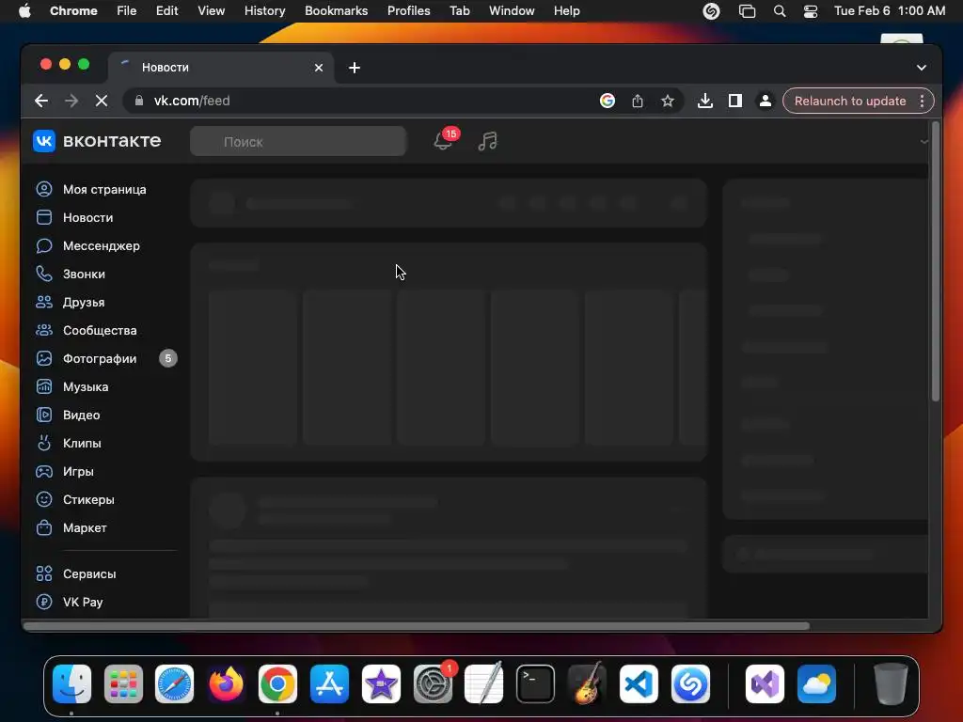Click Shazam icon in the menu bar
The width and height of the screenshot is (963, 722).
[x=711, y=11]
